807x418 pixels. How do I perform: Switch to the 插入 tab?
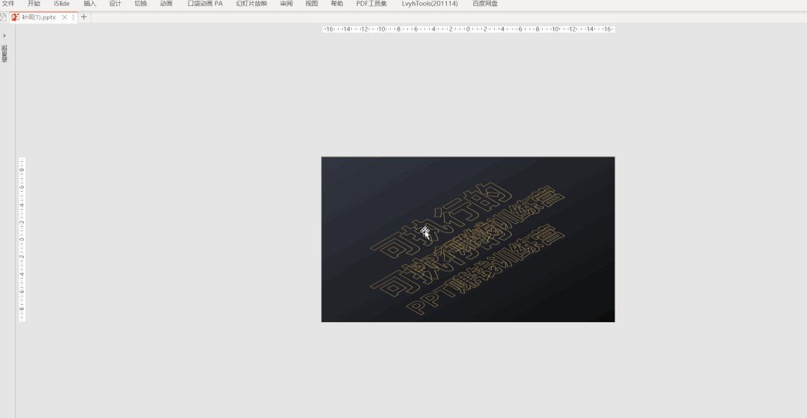pos(90,4)
